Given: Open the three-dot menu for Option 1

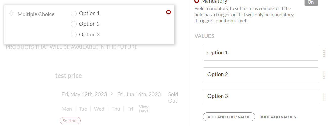Looking at the screenshot, I should [x=324, y=53].
